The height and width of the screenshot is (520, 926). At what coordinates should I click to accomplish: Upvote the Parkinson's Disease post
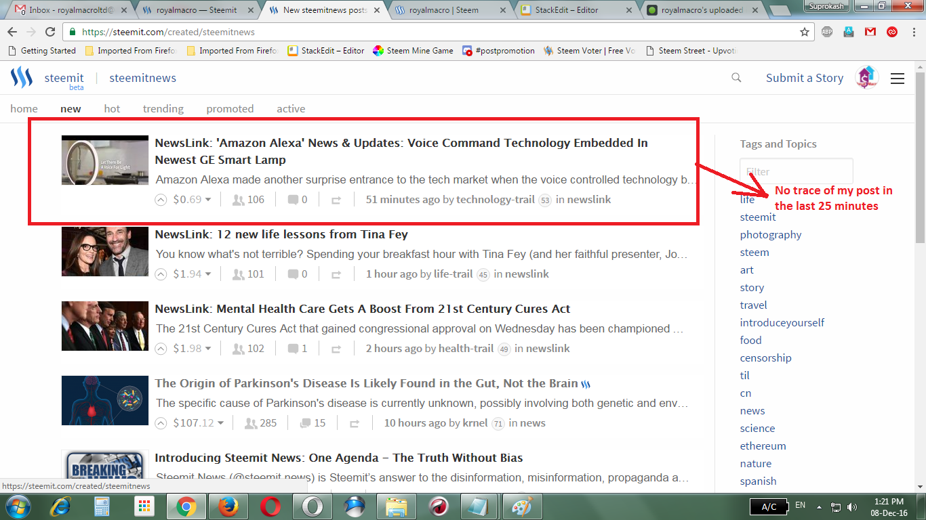[x=161, y=423]
